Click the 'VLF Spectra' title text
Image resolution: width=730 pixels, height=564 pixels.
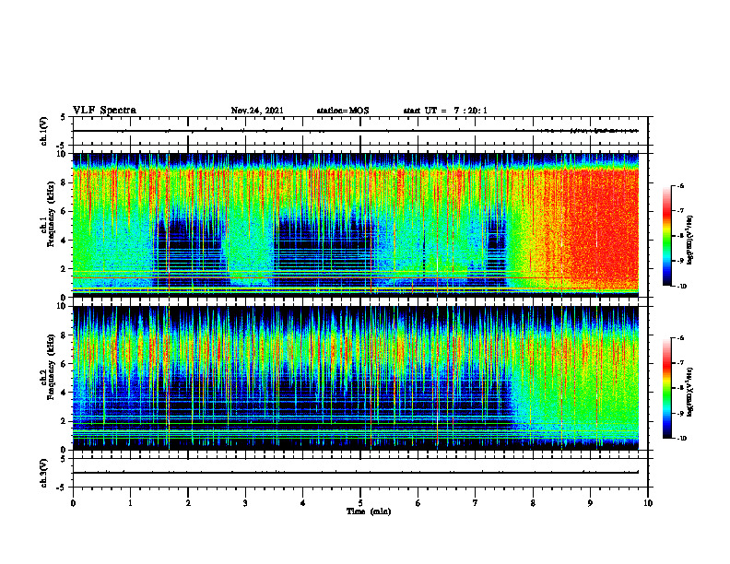click(104, 111)
